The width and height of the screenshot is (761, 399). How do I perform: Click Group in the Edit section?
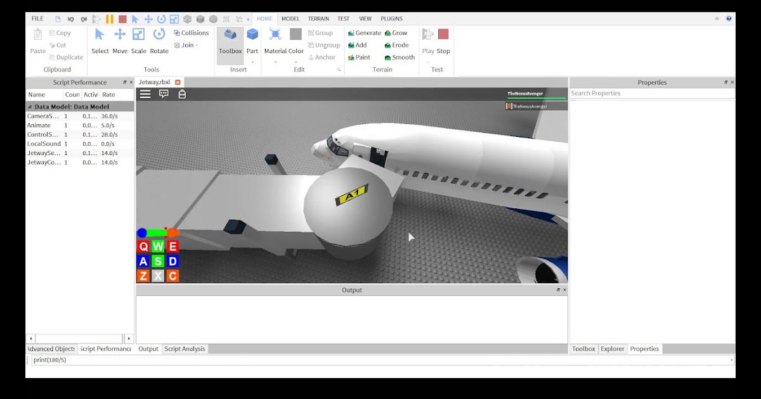click(x=320, y=33)
